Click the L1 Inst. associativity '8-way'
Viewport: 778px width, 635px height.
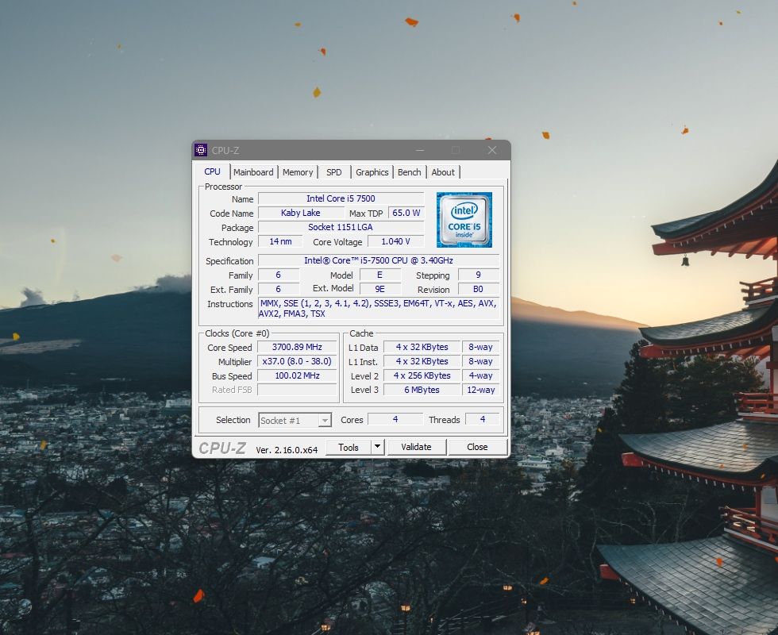[480, 362]
